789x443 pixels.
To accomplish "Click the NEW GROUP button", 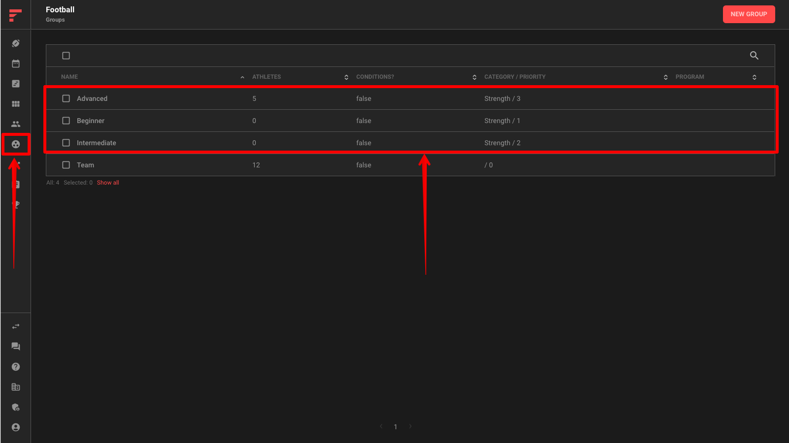I will (749, 14).
